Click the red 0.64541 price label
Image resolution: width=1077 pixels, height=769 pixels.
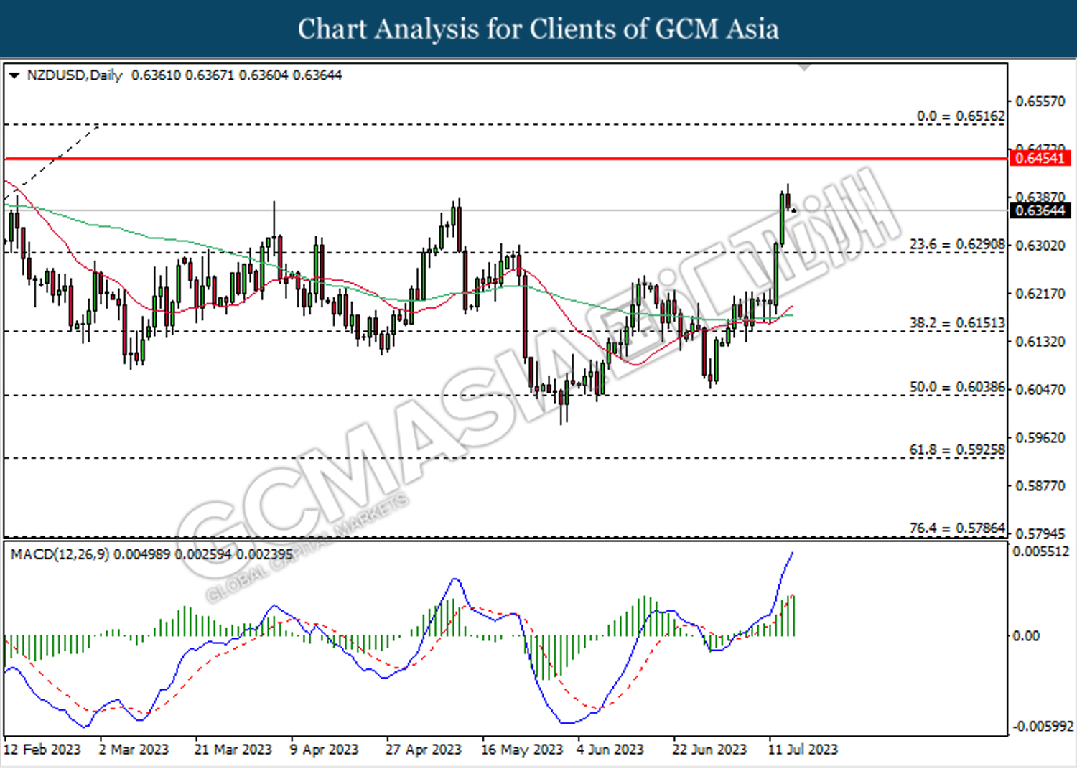click(x=1040, y=158)
